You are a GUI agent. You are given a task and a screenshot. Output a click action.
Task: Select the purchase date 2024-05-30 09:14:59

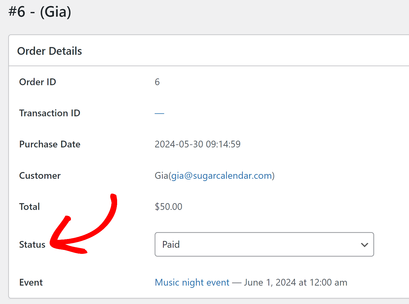coord(198,144)
